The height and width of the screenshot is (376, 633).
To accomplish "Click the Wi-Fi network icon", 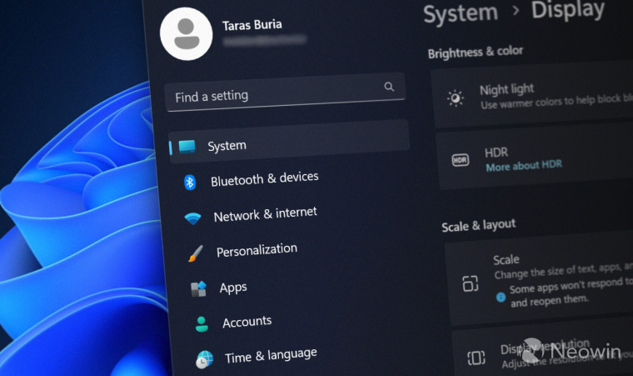I will point(192,218).
